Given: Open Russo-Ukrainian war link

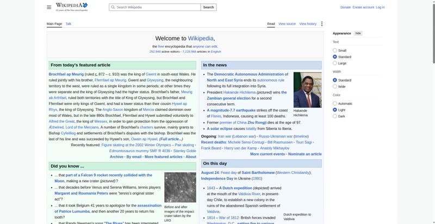Looking at the screenshot, I should click(x=276, y=136).
